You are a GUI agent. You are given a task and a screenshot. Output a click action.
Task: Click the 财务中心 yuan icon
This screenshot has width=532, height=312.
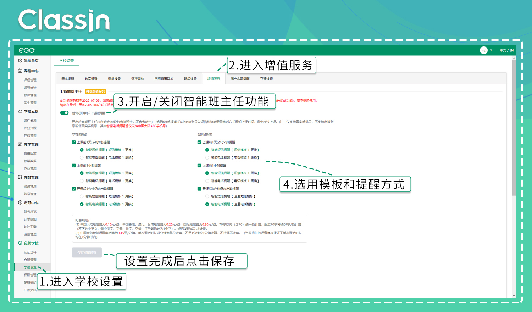20,203
